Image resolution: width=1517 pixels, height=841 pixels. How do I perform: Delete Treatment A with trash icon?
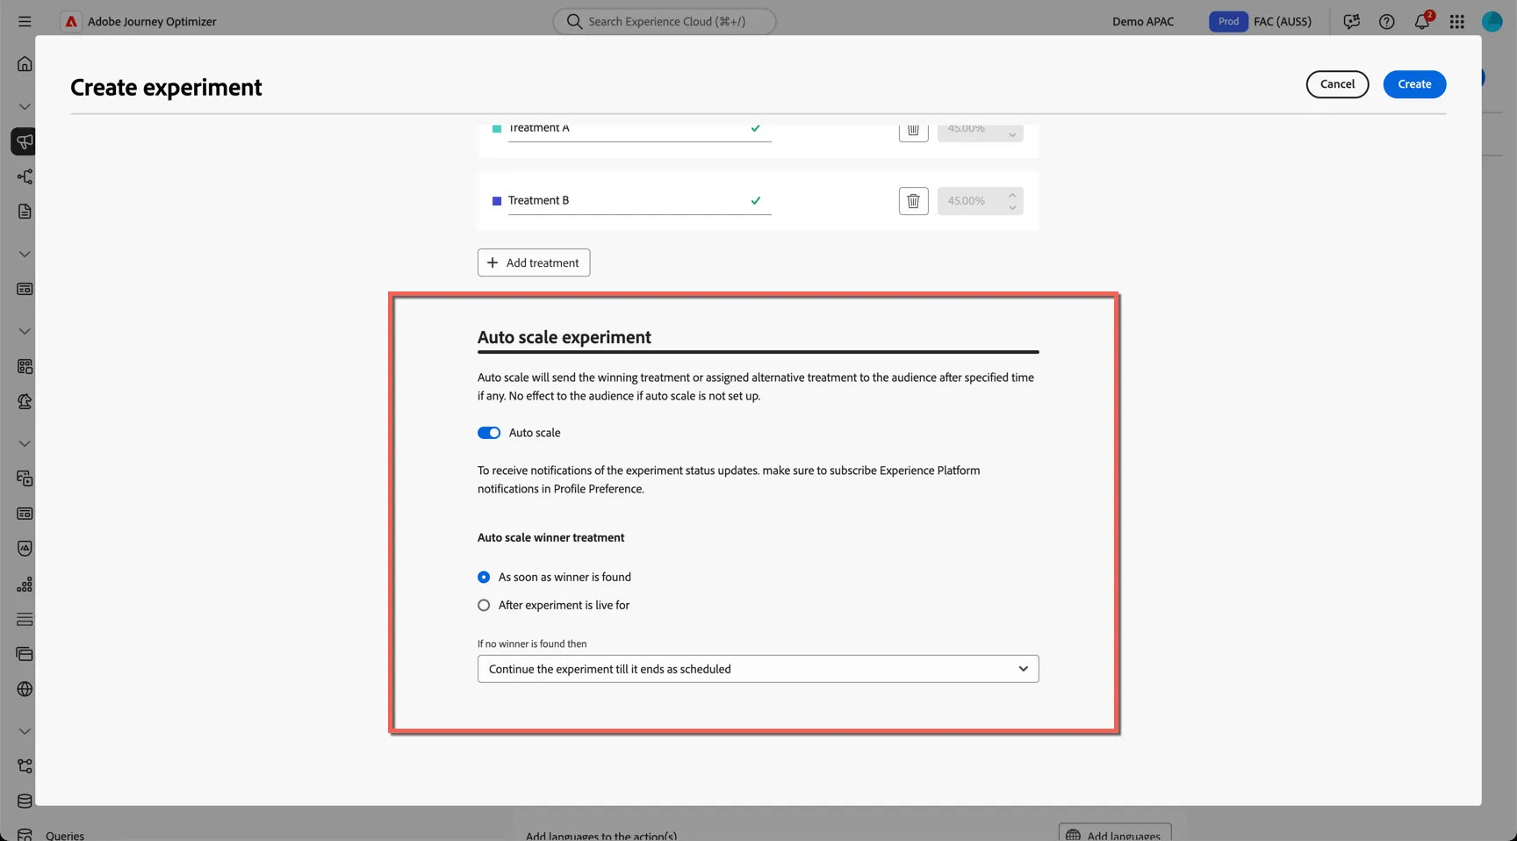click(x=913, y=129)
